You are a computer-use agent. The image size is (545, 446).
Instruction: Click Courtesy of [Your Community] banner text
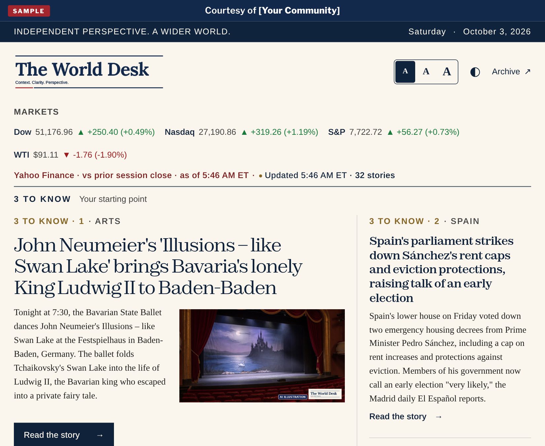pos(272,11)
